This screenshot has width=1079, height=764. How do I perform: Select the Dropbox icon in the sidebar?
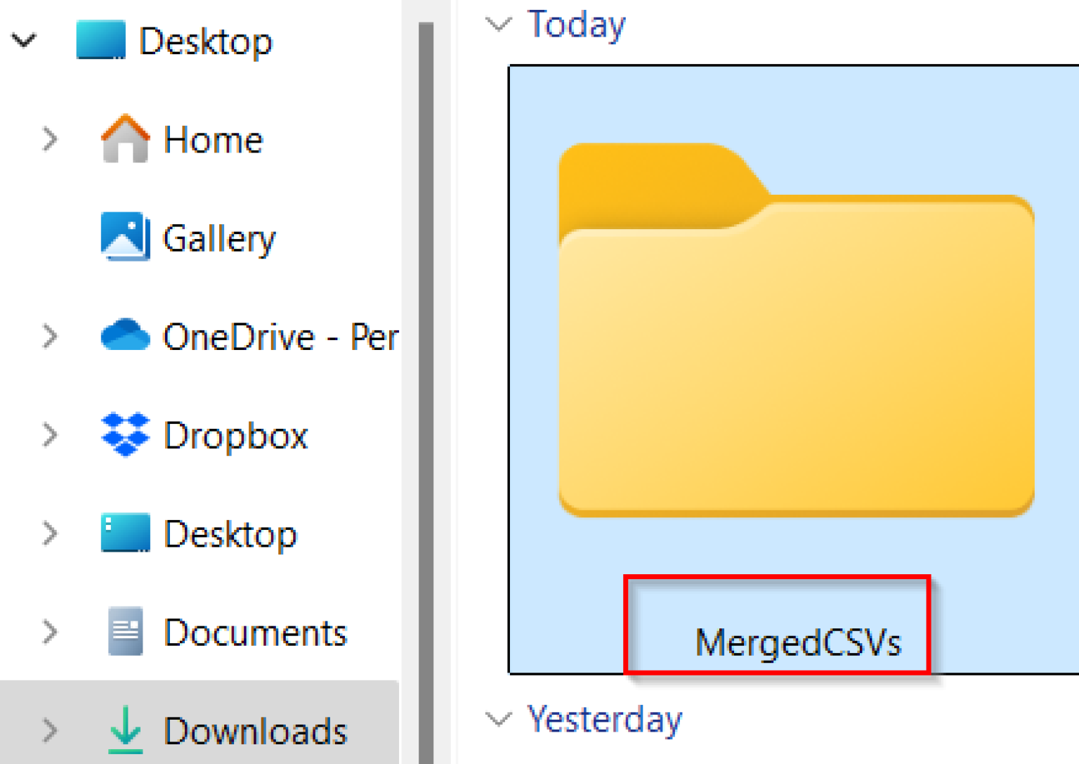(x=125, y=435)
